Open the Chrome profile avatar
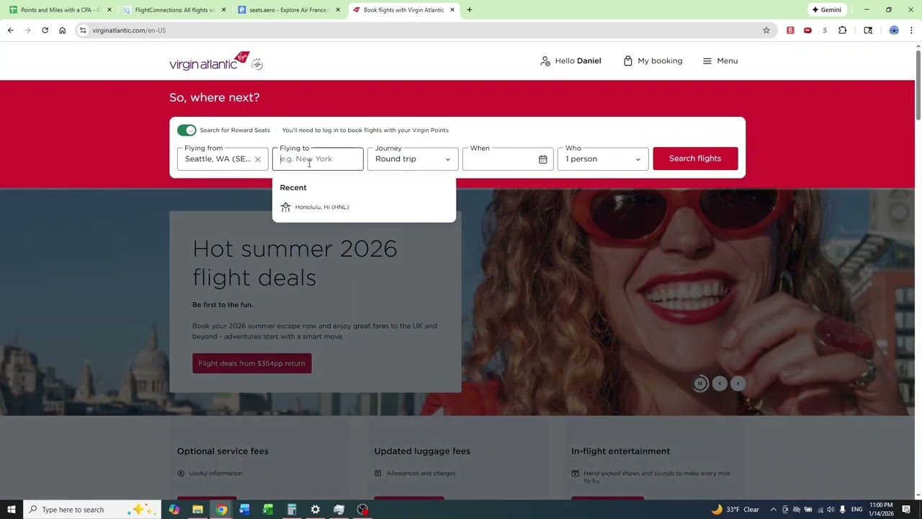Image resolution: width=922 pixels, height=519 pixels. [894, 30]
